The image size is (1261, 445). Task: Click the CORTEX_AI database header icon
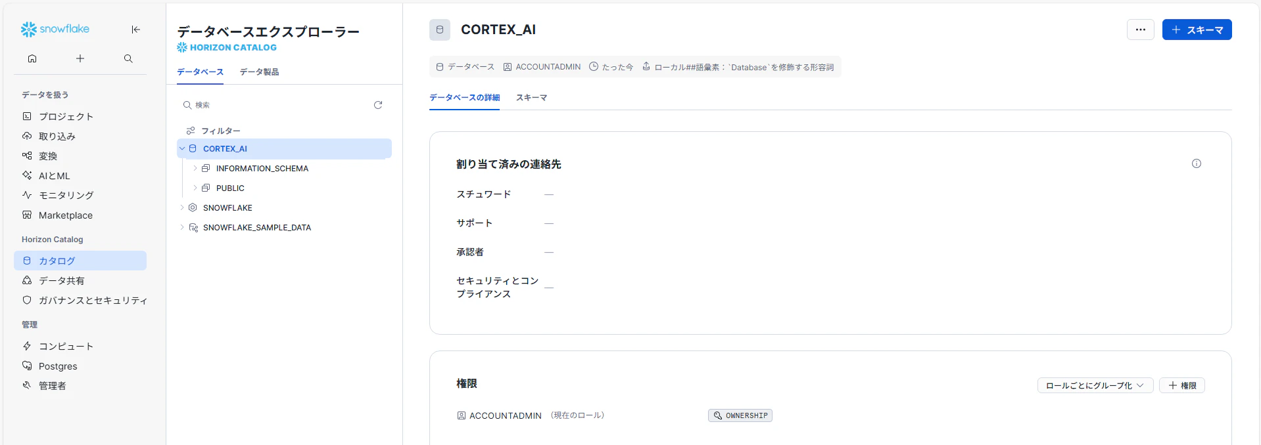(440, 30)
